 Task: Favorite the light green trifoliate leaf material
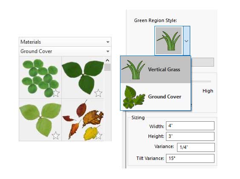(x=56, y=135)
